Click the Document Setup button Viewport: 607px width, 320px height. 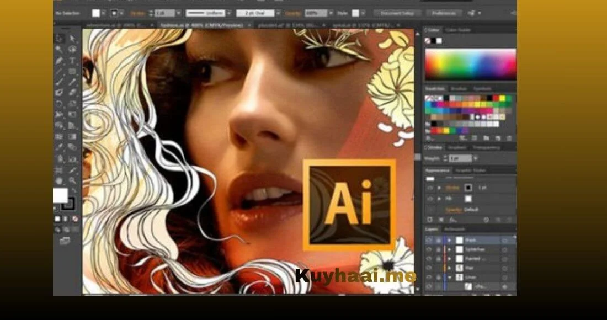click(397, 13)
